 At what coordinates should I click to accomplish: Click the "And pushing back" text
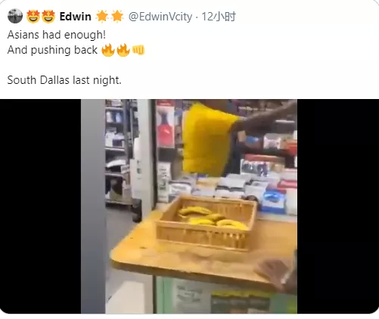click(52, 50)
